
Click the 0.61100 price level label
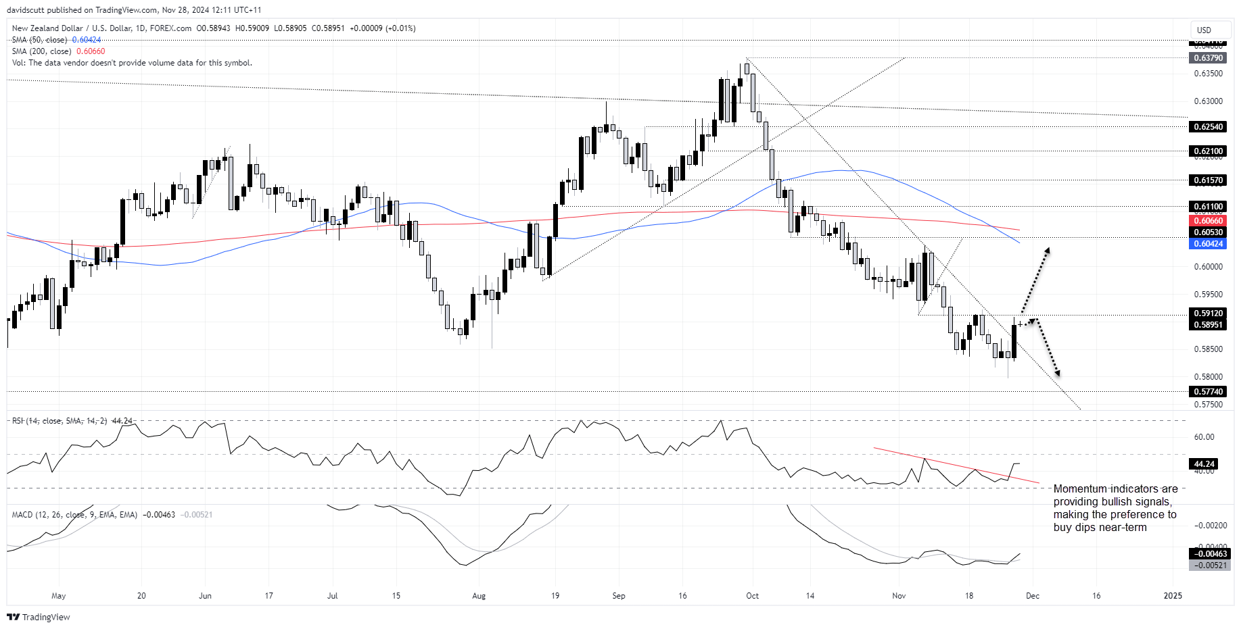click(x=1208, y=207)
